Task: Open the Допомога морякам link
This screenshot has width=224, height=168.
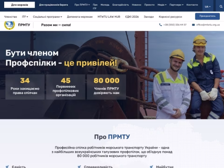Action: coord(80,17)
